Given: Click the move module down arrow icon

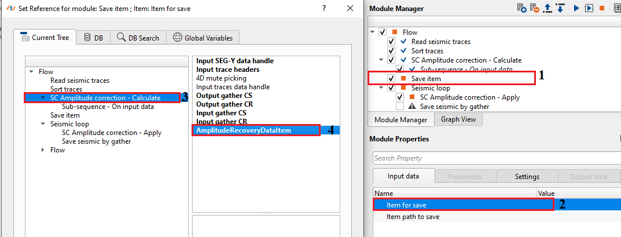Looking at the screenshot, I should click(560, 8).
